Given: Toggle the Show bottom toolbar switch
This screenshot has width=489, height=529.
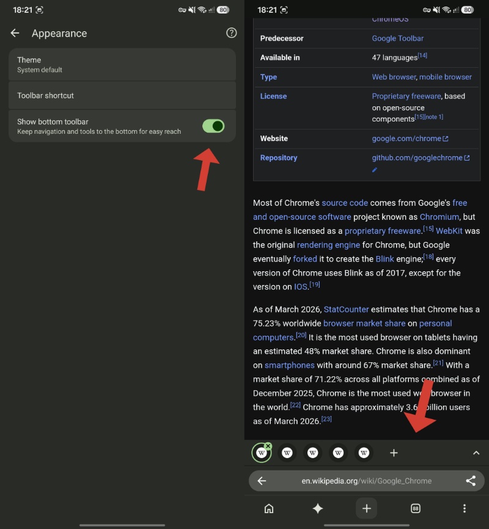Looking at the screenshot, I should tap(213, 126).
